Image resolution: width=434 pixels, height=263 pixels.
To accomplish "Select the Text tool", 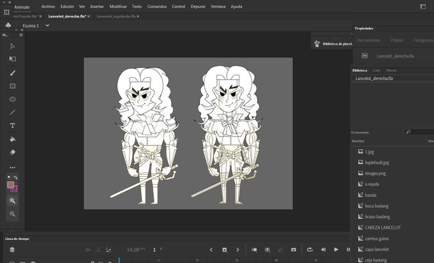I will point(13,125).
